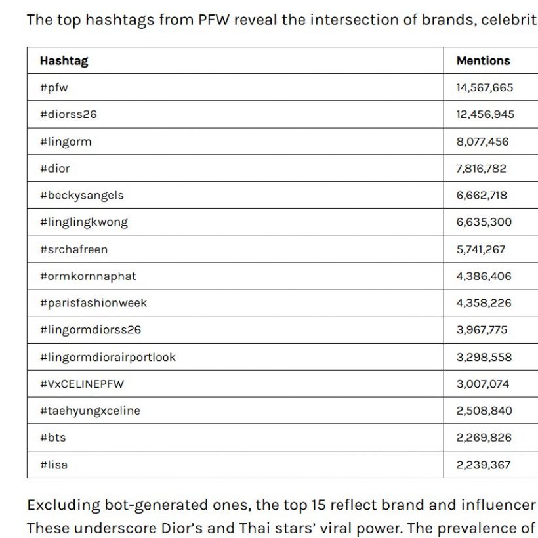The image size is (538, 538).
Task: Select the #parisfashionweek hashtag cell
Action: click(93, 303)
